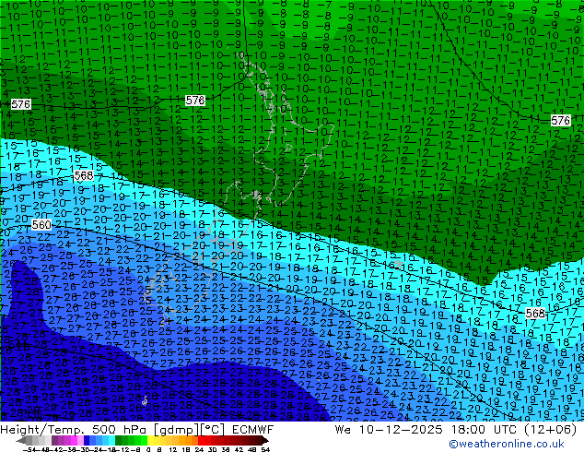
Task: Click the 576 contour label at left edge
Action: [20, 105]
